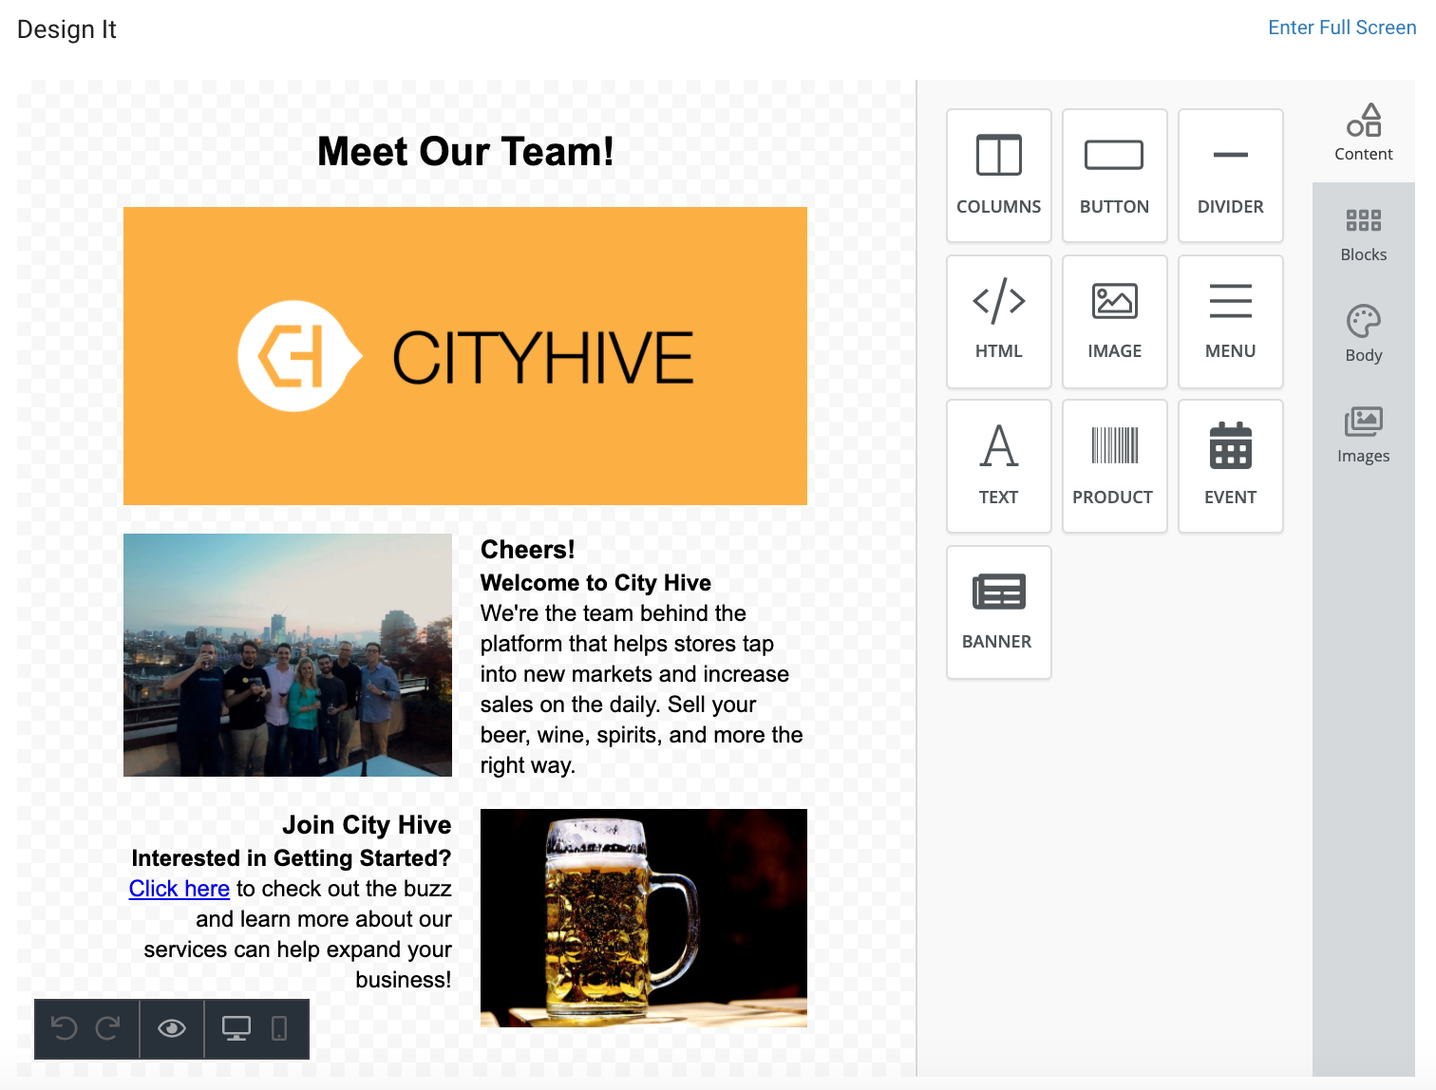The height and width of the screenshot is (1090, 1436).
Task: Select the CityHive banner image
Action: pyautogui.click(x=465, y=356)
